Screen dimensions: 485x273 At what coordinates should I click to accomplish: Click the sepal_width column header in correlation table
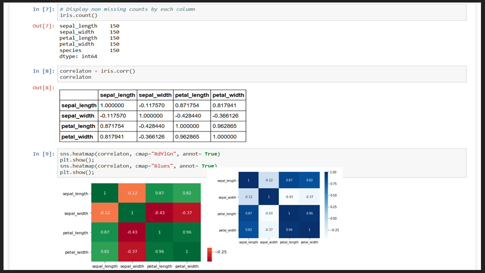point(155,95)
